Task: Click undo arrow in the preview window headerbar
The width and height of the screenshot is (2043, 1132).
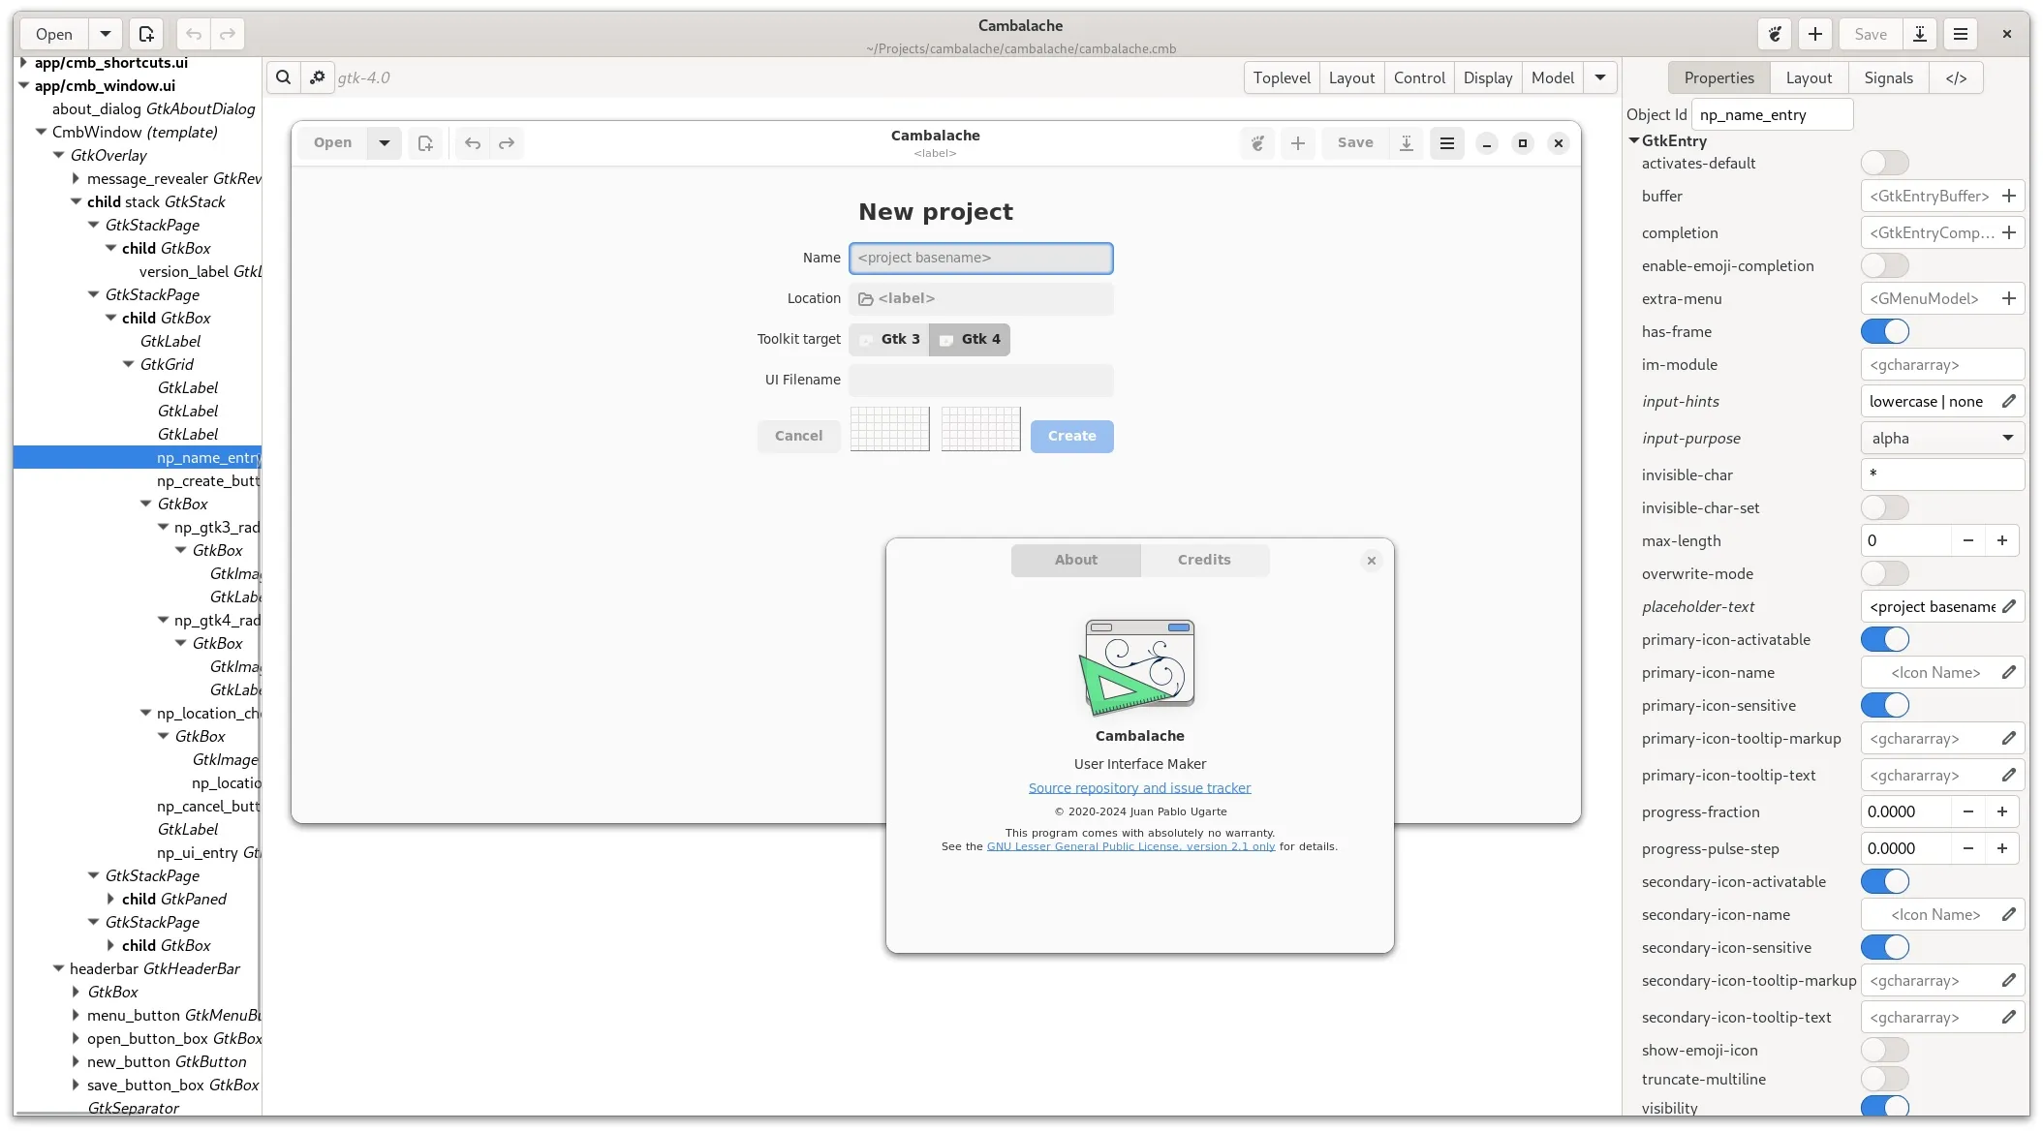Action: (x=473, y=143)
